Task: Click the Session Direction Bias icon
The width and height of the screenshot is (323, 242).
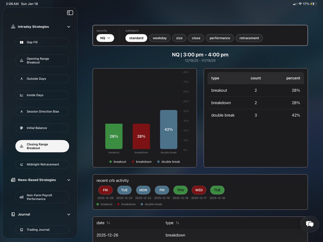Action: 22,112
